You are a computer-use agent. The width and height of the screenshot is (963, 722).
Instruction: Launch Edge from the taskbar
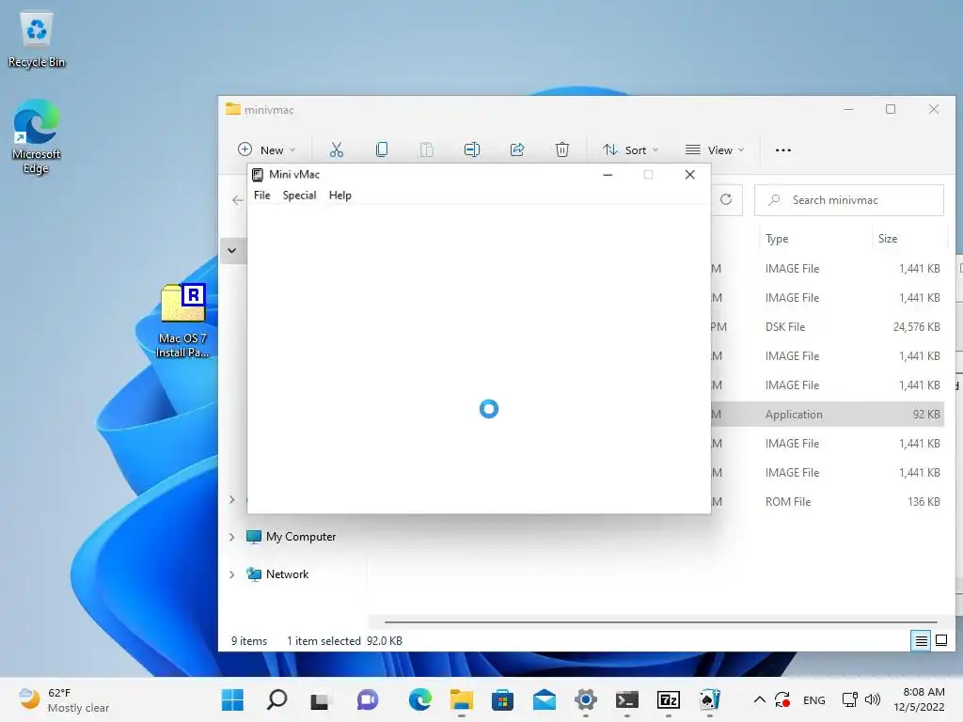pyautogui.click(x=420, y=699)
